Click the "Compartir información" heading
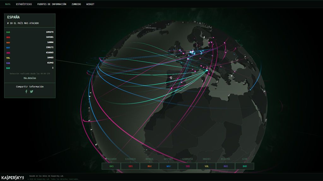Screen dimensions: 323x181 (30, 87)
